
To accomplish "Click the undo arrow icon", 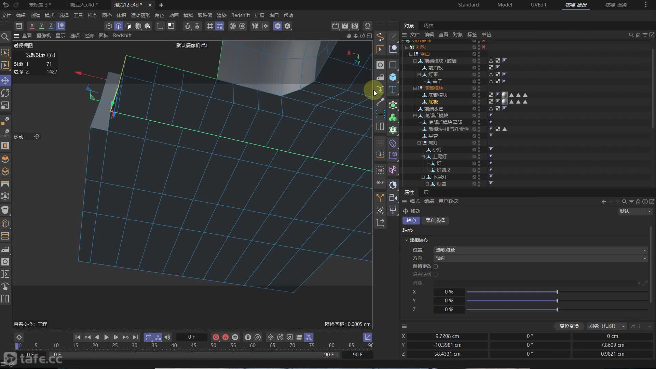I will 6,5.
